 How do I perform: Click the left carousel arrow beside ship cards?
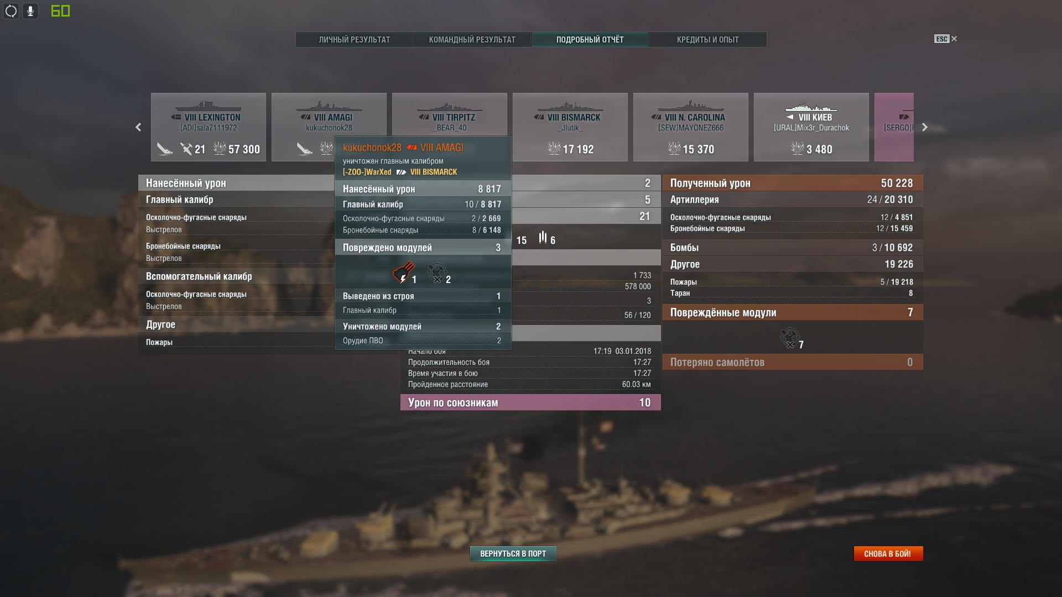click(x=138, y=127)
